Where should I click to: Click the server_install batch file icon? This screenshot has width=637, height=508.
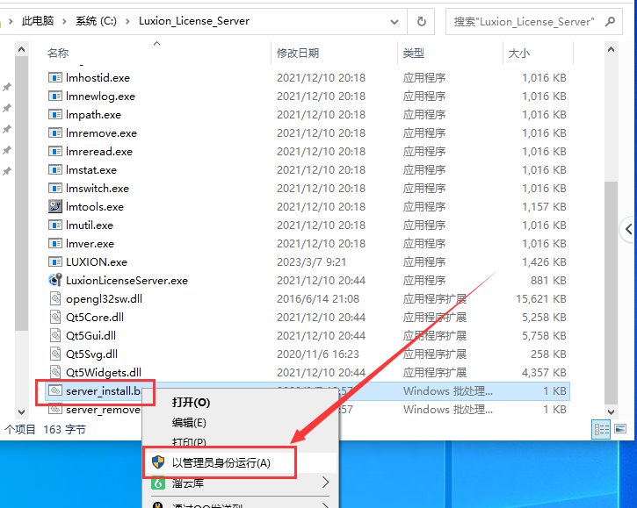[x=54, y=390]
